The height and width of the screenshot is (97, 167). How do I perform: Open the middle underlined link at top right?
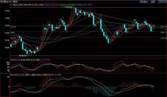tap(153, 2)
